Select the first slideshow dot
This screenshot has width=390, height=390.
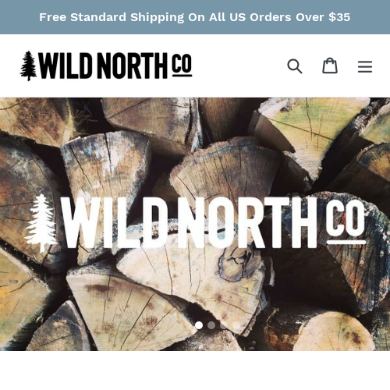pos(199,325)
